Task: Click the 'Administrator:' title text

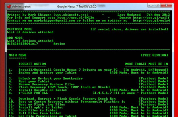Action: pos(21,7)
